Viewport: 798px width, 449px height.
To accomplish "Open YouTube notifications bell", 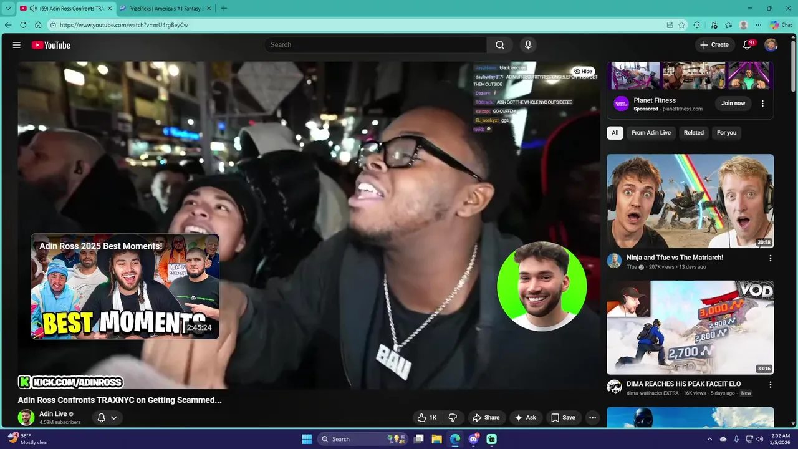I will [748, 45].
